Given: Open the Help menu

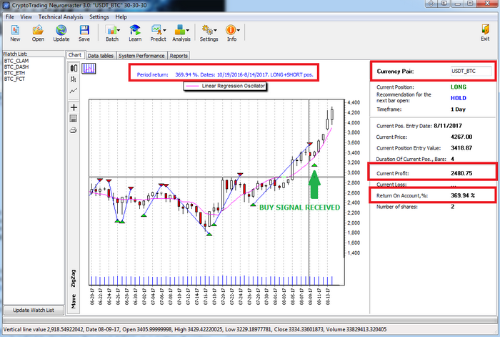Looking at the screenshot, I should tap(121, 17).
